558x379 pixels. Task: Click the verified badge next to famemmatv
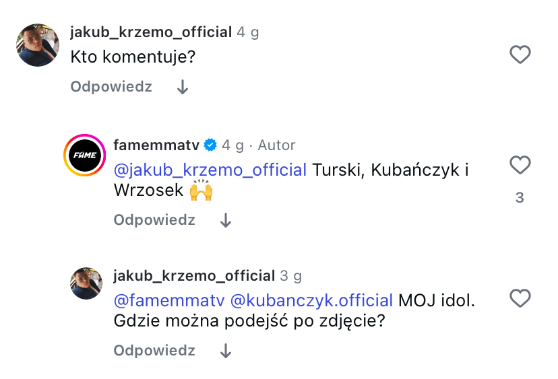coord(210,145)
